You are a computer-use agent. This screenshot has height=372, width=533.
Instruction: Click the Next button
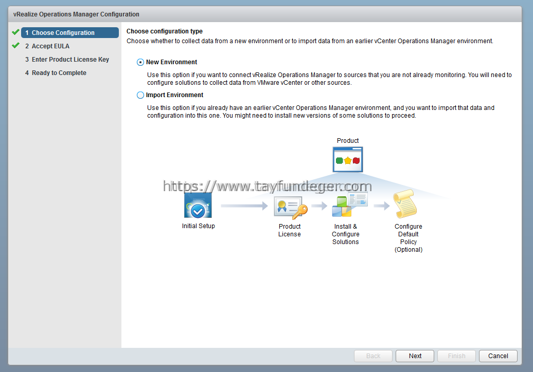point(415,356)
